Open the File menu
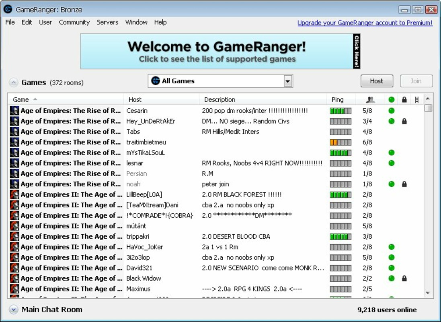Screen dimensions: 441x322 10,22
